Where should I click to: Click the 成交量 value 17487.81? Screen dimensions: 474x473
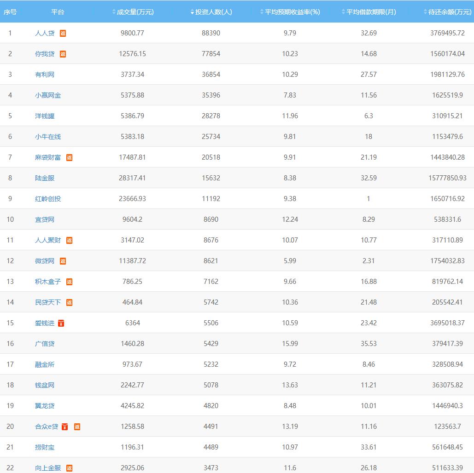pos(132,157)
